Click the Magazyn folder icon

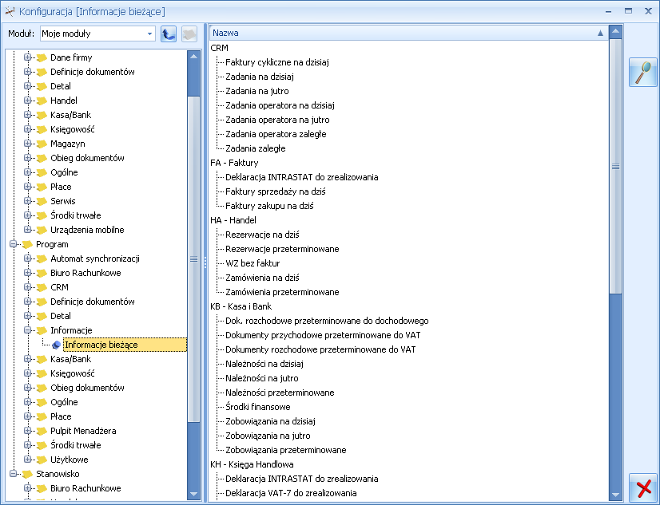pos(42,144)
